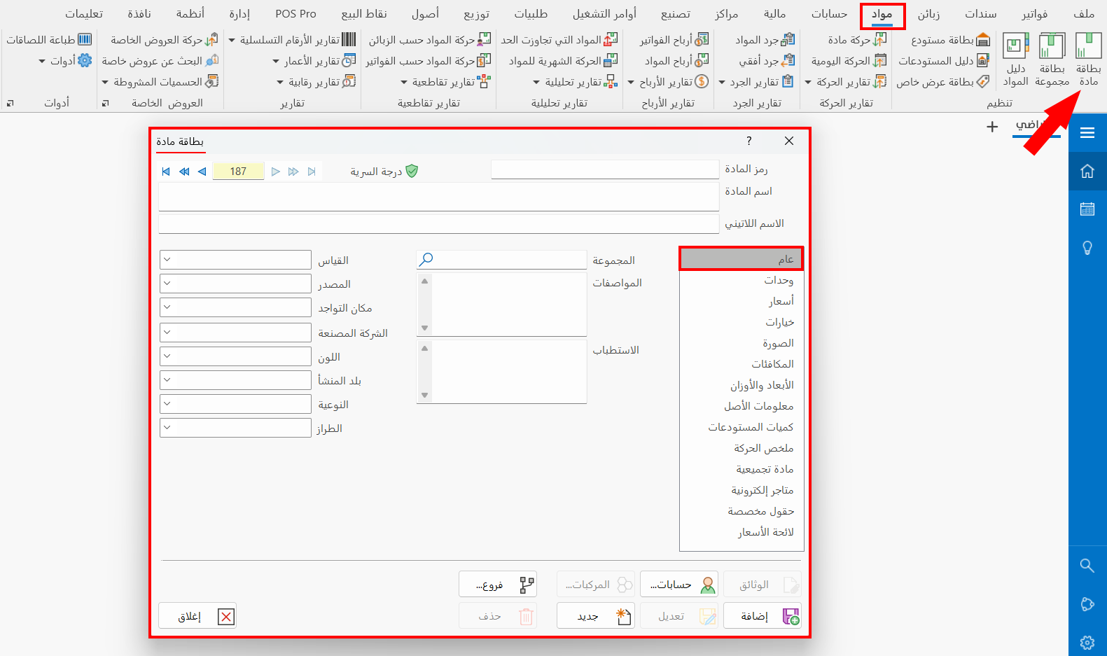Open فروع... button

click(x=498, y=585)
